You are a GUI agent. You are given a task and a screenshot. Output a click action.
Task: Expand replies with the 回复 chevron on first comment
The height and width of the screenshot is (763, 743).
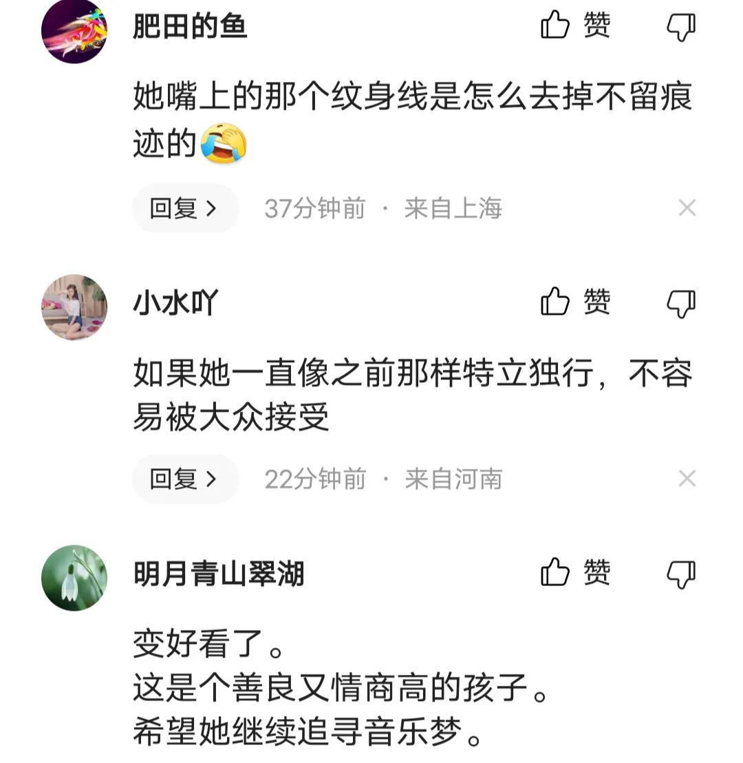coord(210,208)
